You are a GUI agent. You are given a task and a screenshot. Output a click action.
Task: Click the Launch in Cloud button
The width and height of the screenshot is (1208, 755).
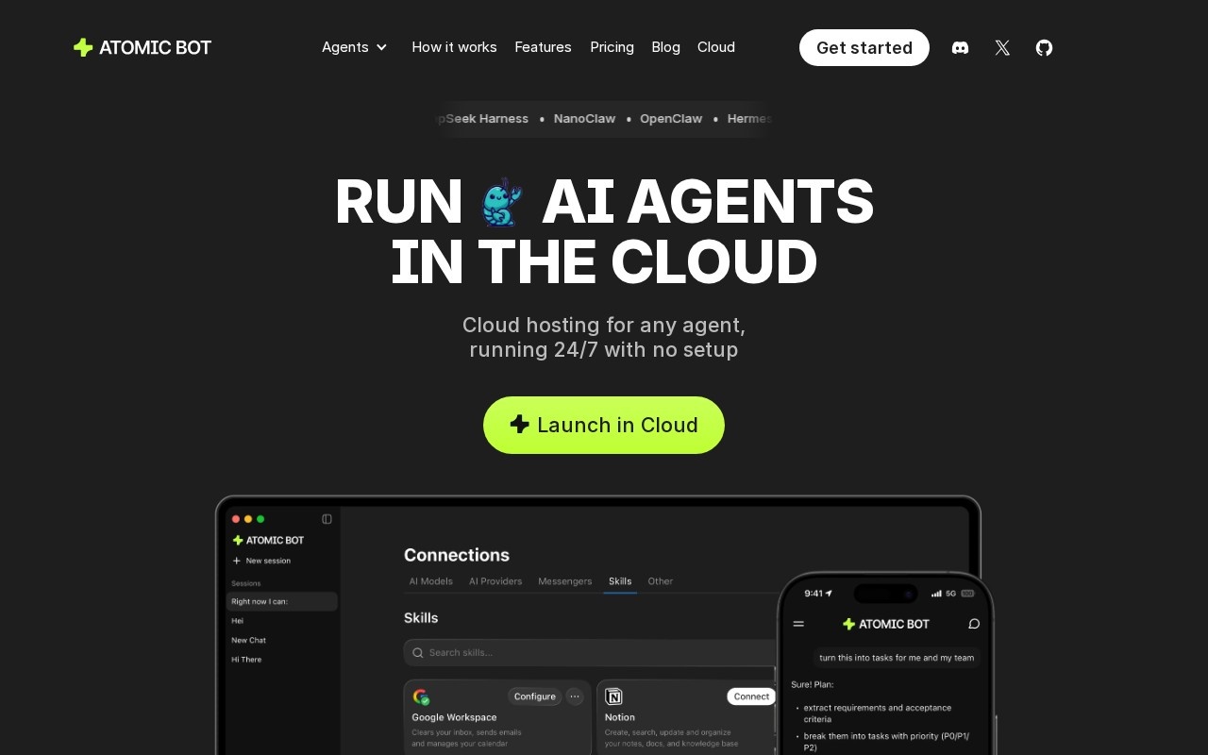(x=604, y=425)
